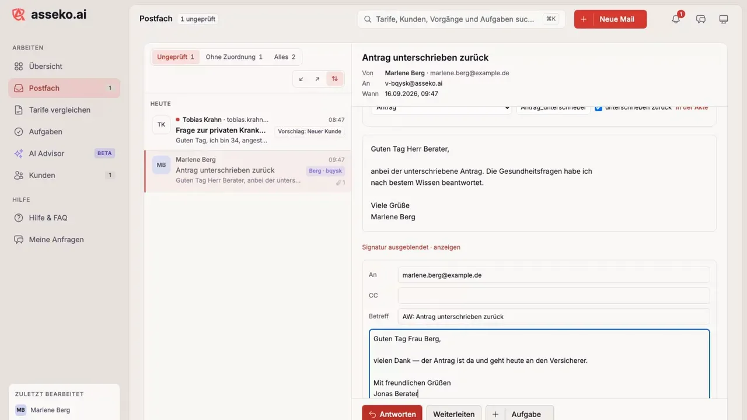Open the chat bubbles icon in header

701,19
